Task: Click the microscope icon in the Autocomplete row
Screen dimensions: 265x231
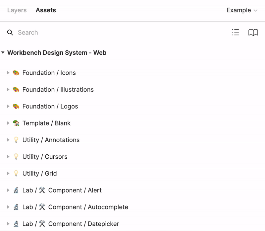Action: pos(16,207)
